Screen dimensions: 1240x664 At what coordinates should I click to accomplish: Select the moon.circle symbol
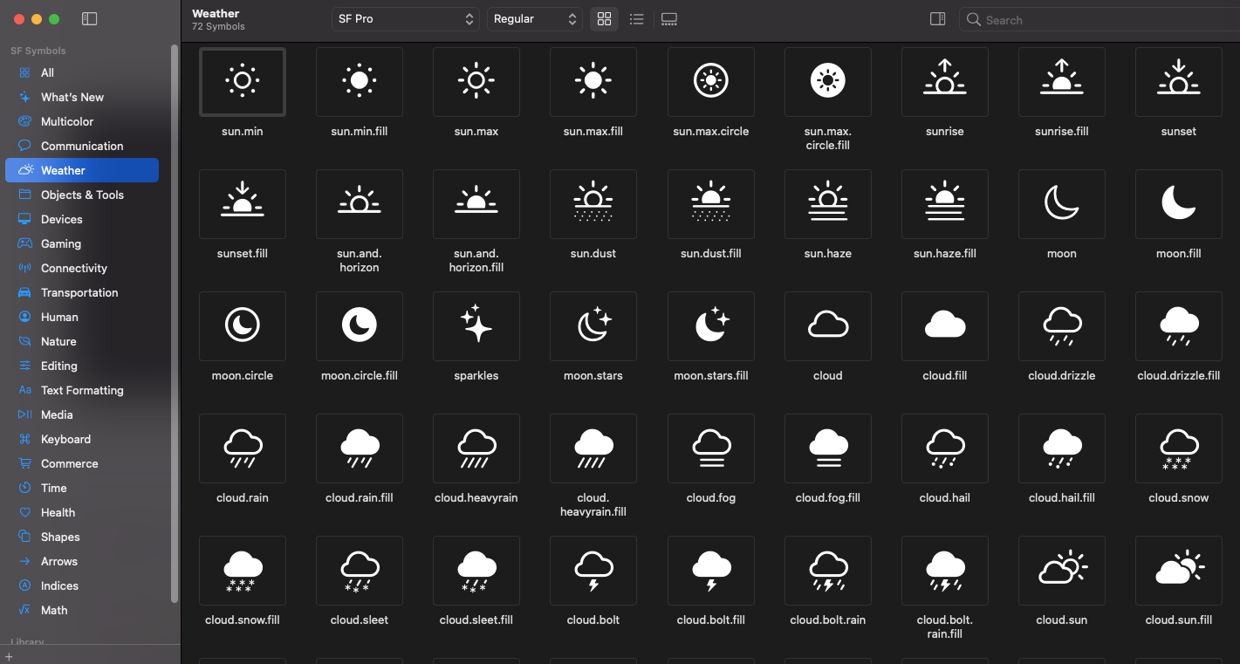pos(243,326)
